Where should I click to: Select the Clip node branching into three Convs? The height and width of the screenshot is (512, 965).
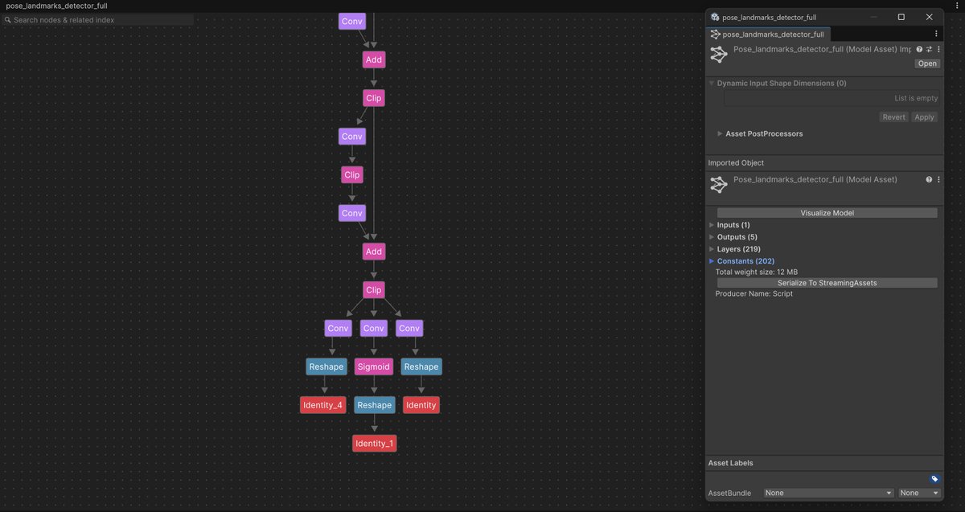coord(374,289)
